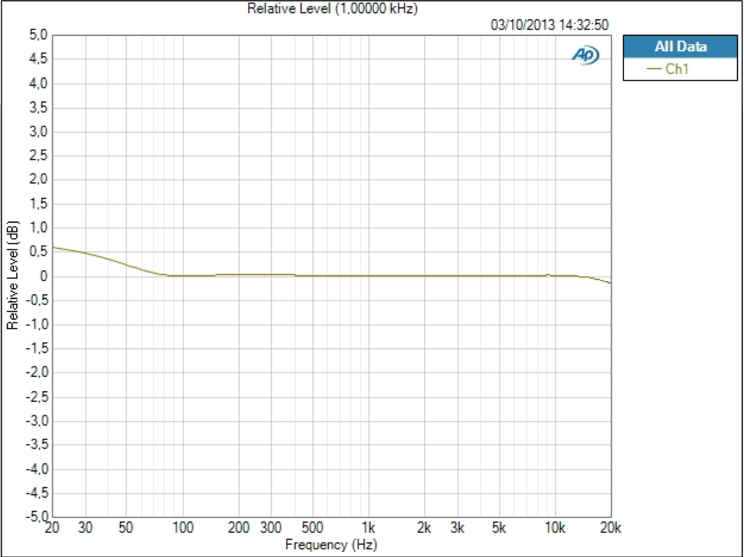Click the 1,0 Y-axis tick label
This screenshot has width=744, height=557.
point(38,228)
